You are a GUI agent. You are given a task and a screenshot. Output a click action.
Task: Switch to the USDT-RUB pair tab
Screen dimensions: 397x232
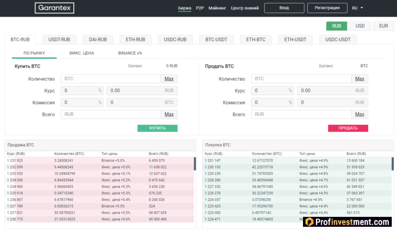(x=59, y=40)
